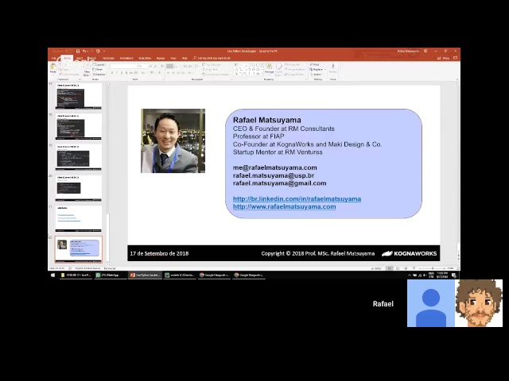Switch to the Review ribbon tab
The height and width of the screenshot is (381, 509).
click(x=161, y=58)
